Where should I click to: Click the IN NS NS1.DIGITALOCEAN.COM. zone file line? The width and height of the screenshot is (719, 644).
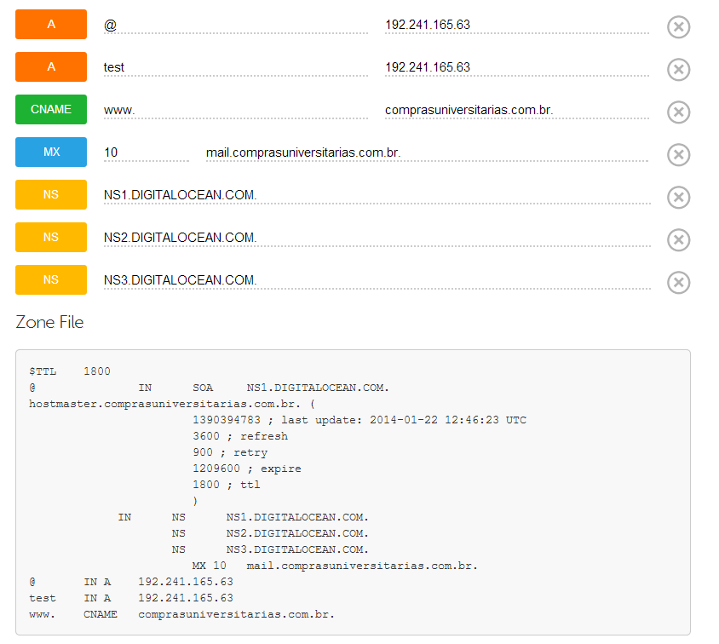click(244, 517)
